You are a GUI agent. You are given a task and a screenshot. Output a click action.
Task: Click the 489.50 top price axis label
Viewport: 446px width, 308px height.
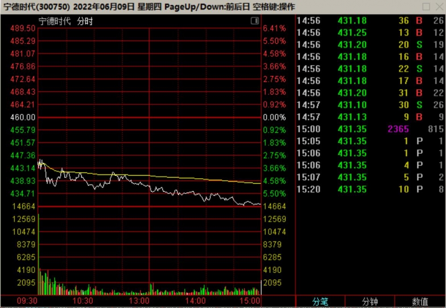tap(23, 28)
